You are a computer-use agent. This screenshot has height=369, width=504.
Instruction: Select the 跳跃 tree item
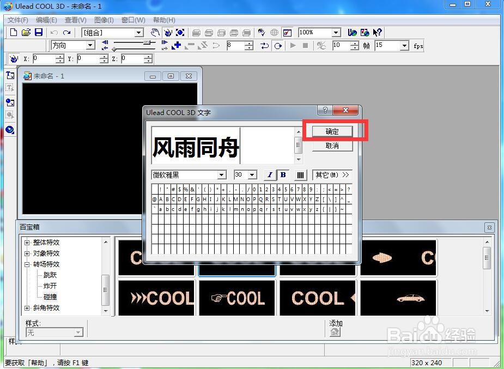[50, 275]
